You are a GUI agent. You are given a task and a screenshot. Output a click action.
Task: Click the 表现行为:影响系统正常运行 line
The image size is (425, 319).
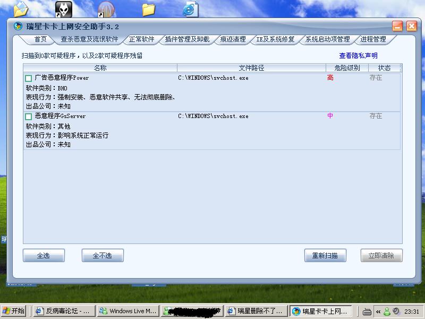[67, 136]
